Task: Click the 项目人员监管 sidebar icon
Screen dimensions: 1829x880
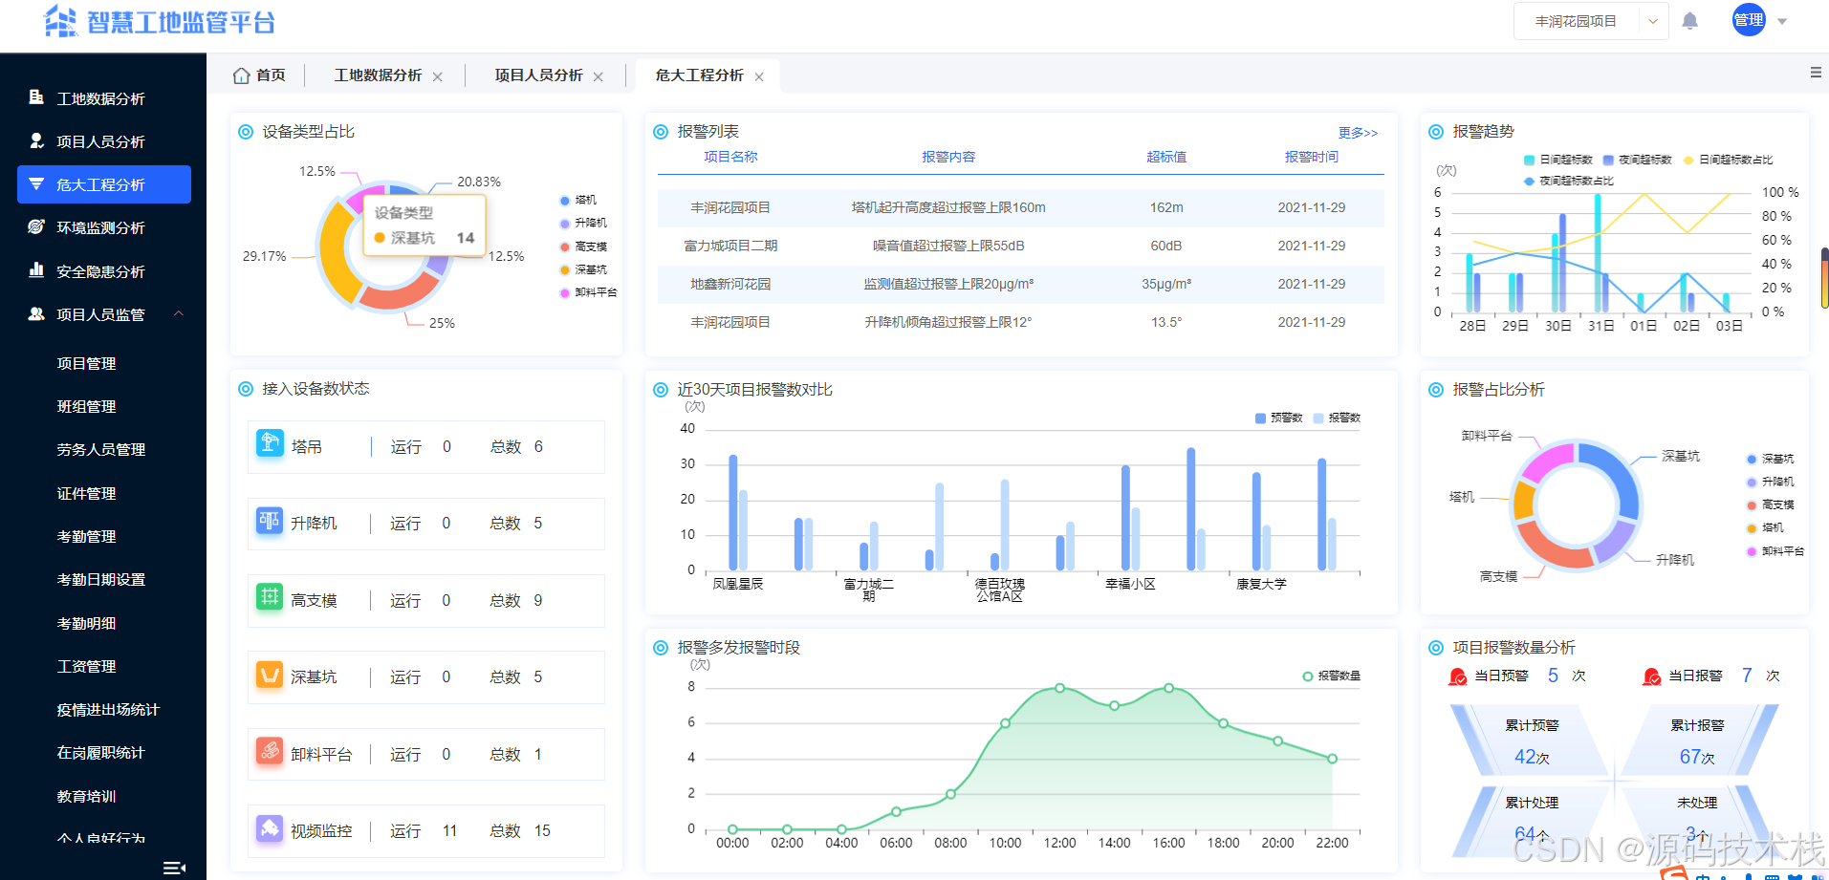Action: coord(36,313)
